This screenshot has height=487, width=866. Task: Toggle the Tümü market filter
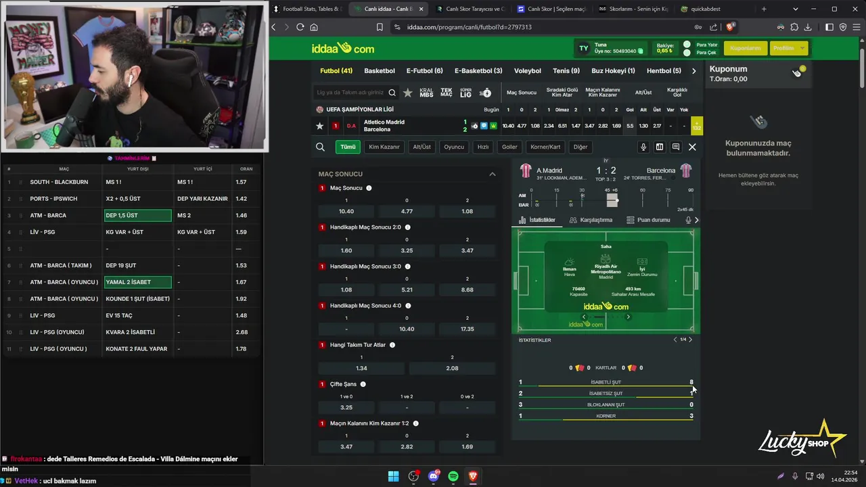[x=348, y=147]
